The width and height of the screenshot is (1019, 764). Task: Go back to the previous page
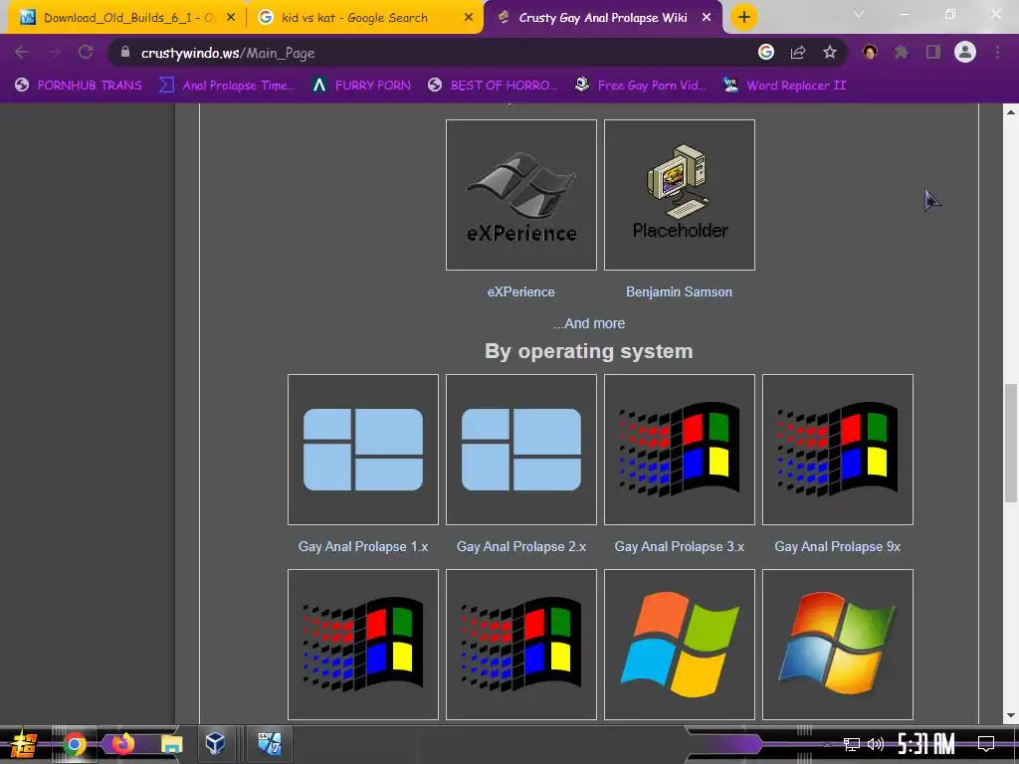22,52
